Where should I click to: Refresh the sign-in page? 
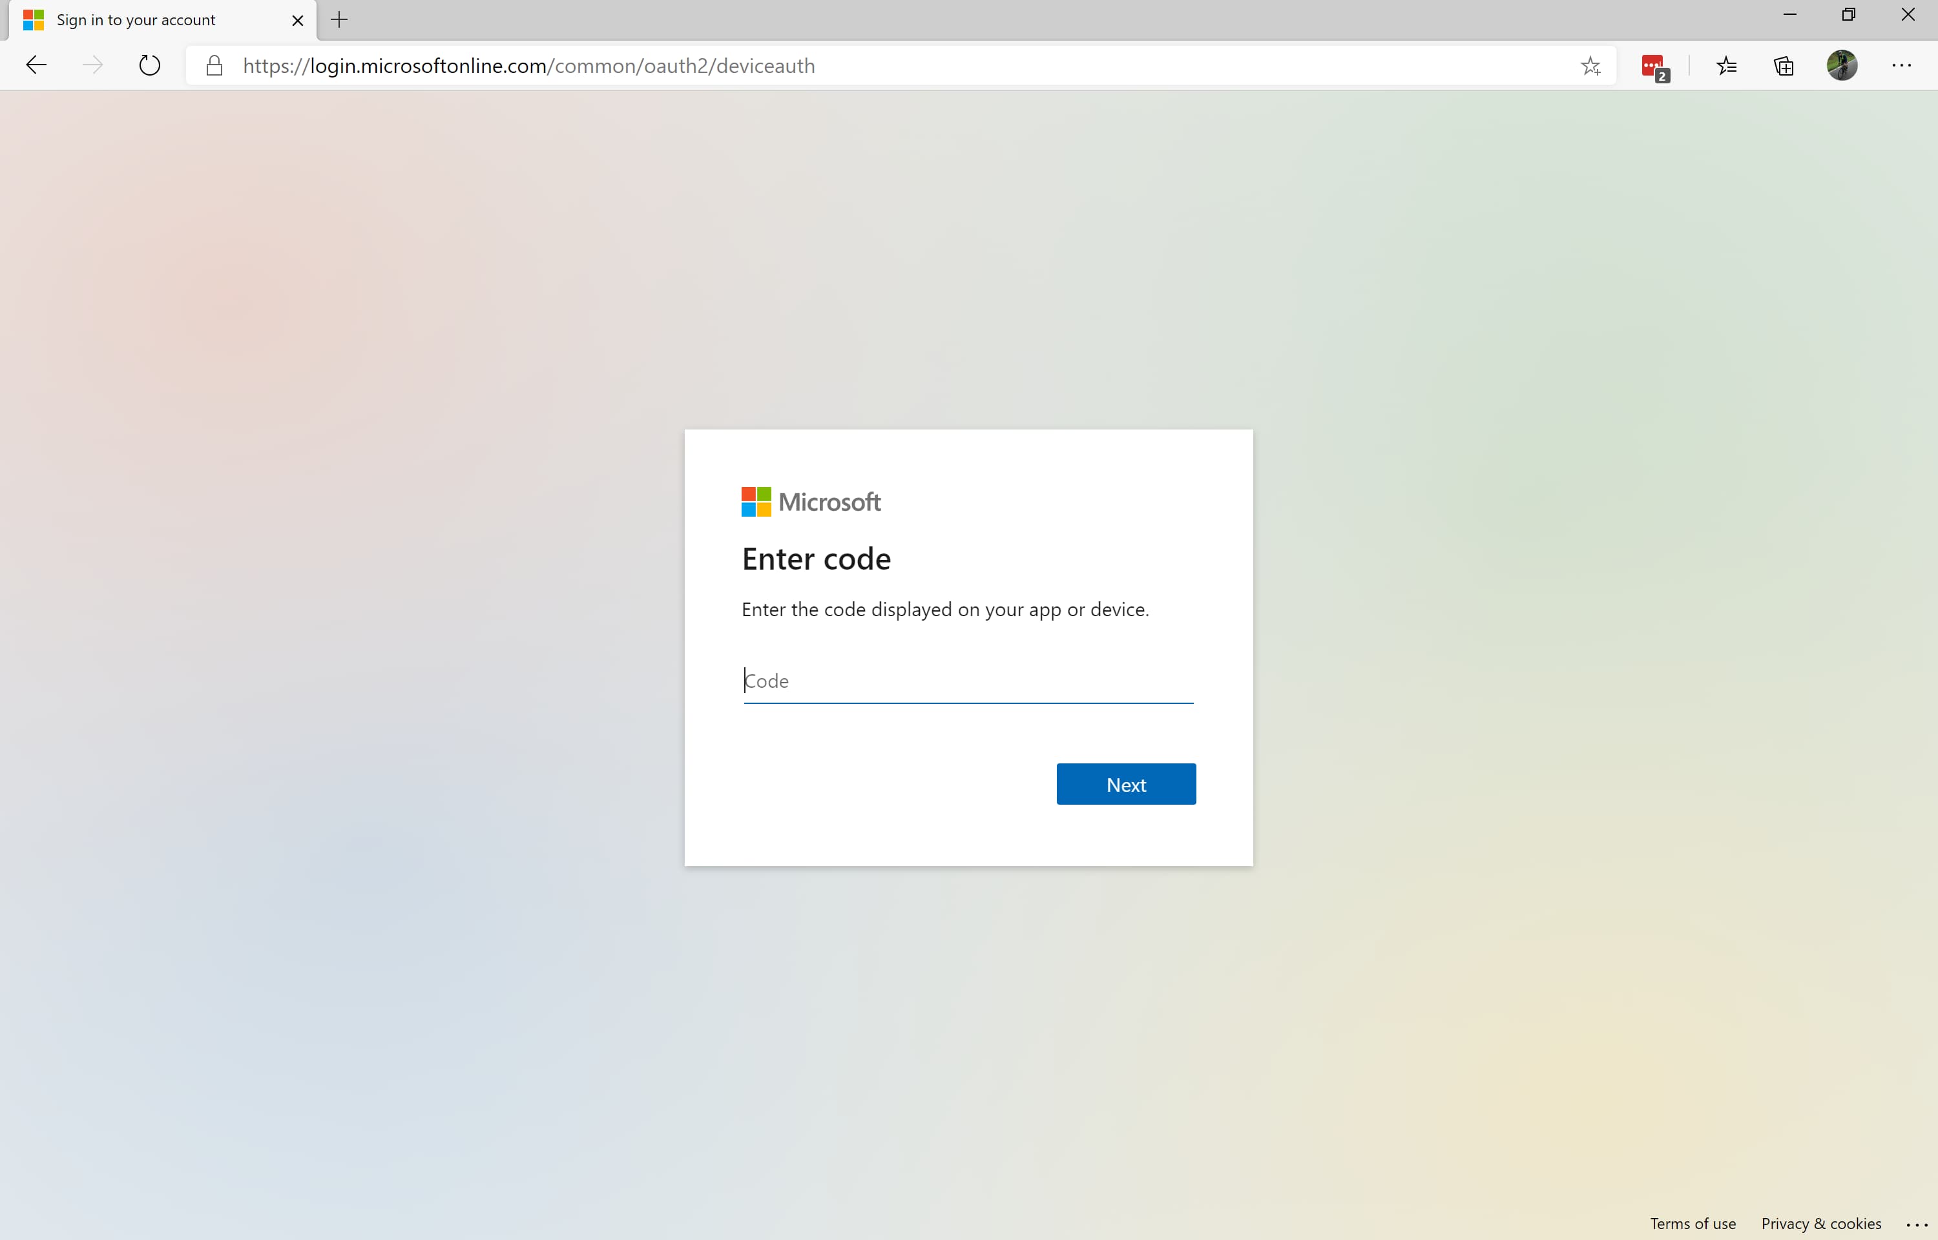pyautogui.click(x=150, y=65)
